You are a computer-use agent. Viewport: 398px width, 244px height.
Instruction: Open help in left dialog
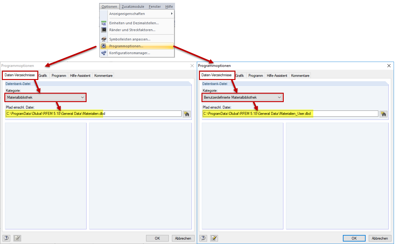(7, 238)
